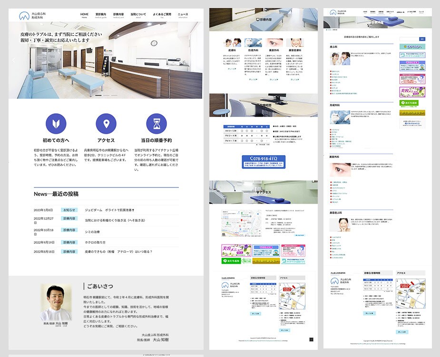Click 詳しくは under 形成外科 in the middle page
This screenshot has height=357, width=440.
[x=253, y=79]
